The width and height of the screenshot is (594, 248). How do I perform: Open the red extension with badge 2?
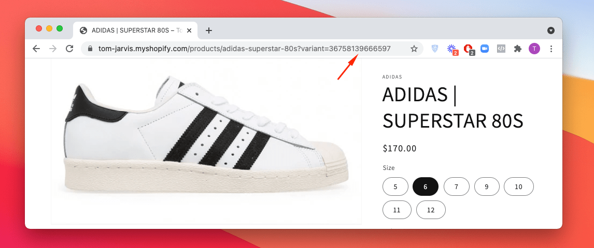[469, 49]
